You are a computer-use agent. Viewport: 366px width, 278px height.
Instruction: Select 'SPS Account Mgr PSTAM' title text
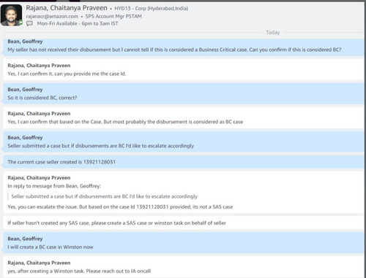pos(113,16)
